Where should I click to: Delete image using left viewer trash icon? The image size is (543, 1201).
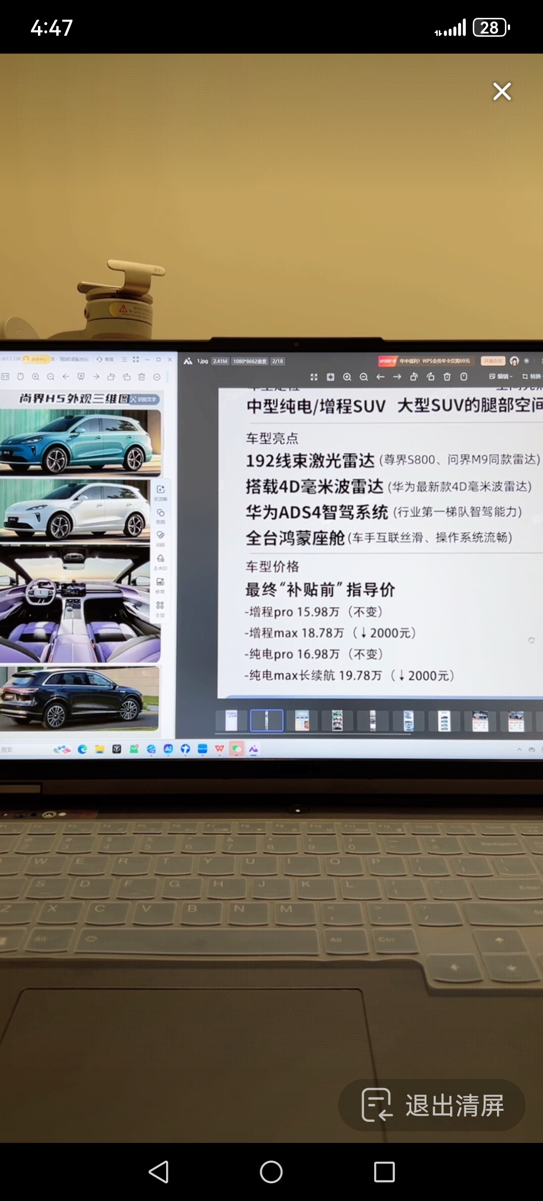pos(142,377)
